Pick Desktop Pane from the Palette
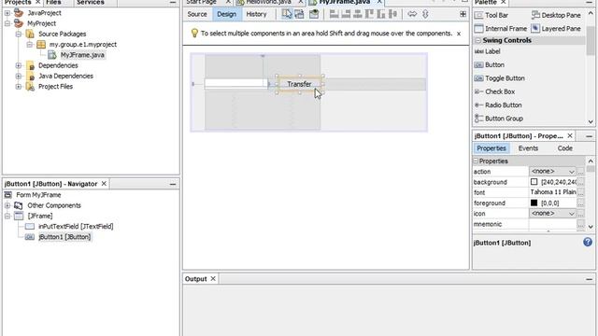 [x=556, y=15]
